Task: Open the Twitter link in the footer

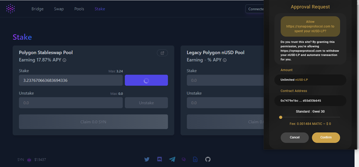Action: point(147,159)
